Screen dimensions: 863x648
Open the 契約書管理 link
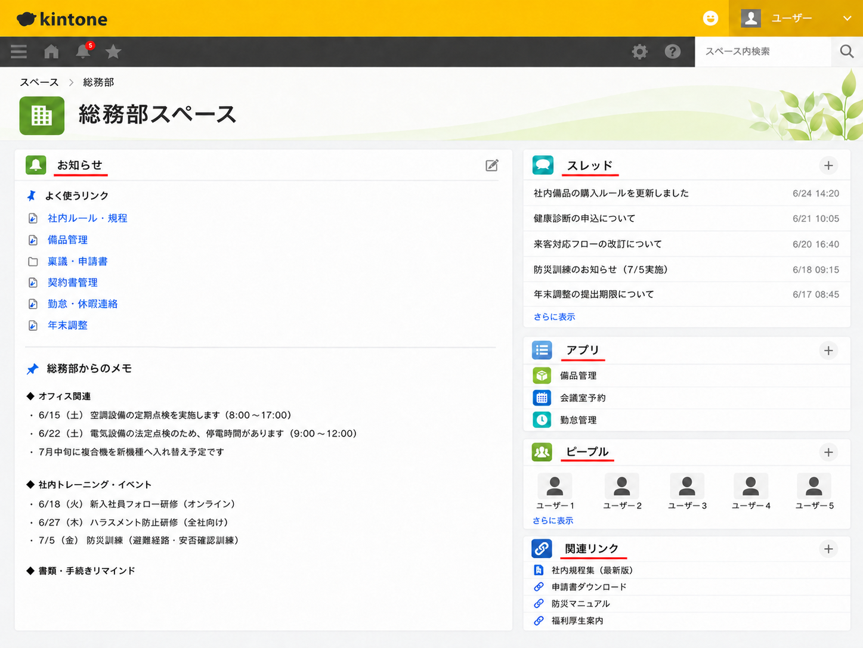pyautogui.click(x=73, y=283)
